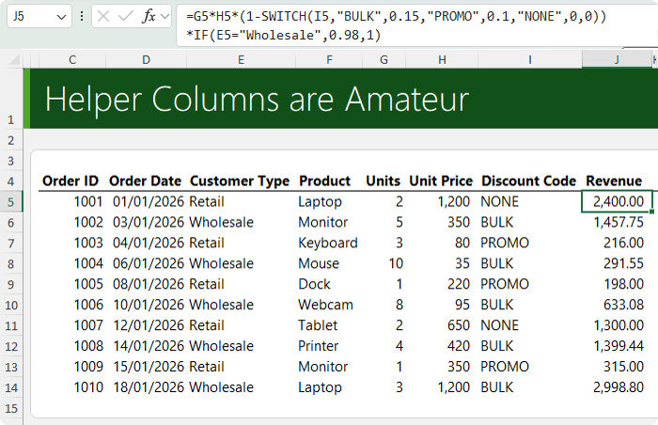Screen dimensions: 658x425
Task: Select the Revenue cell showing 2,998.80
Action: click(617, 386)
